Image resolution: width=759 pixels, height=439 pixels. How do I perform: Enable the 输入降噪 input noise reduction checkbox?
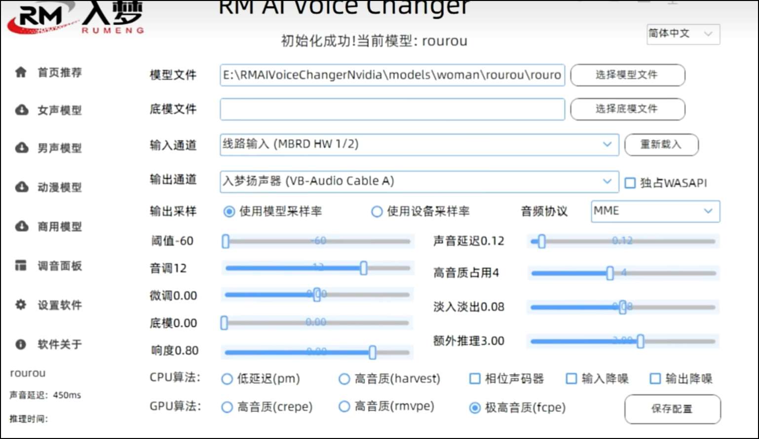coord(571,378)
